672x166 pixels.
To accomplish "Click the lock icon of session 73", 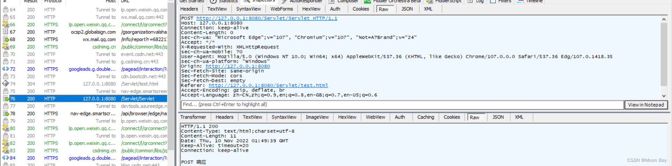I will [x=6, y=76].
